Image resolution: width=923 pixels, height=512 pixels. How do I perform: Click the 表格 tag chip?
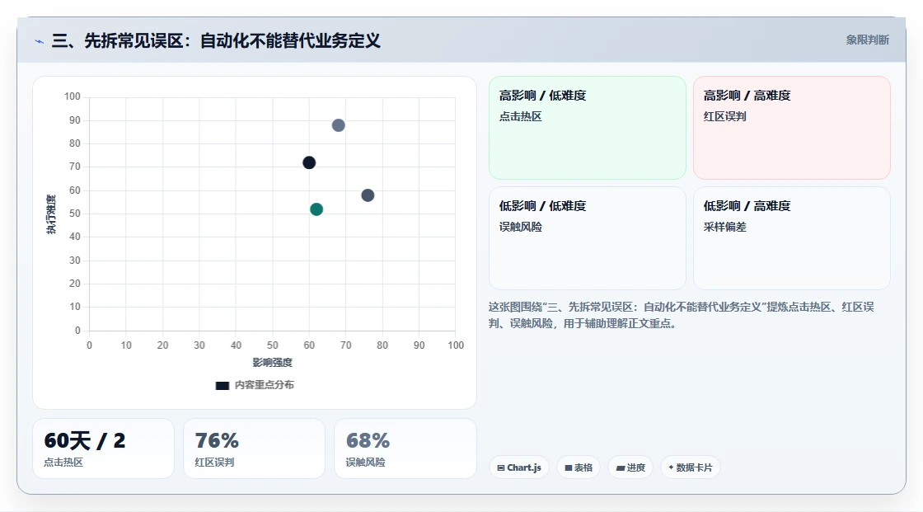(579, 467)
